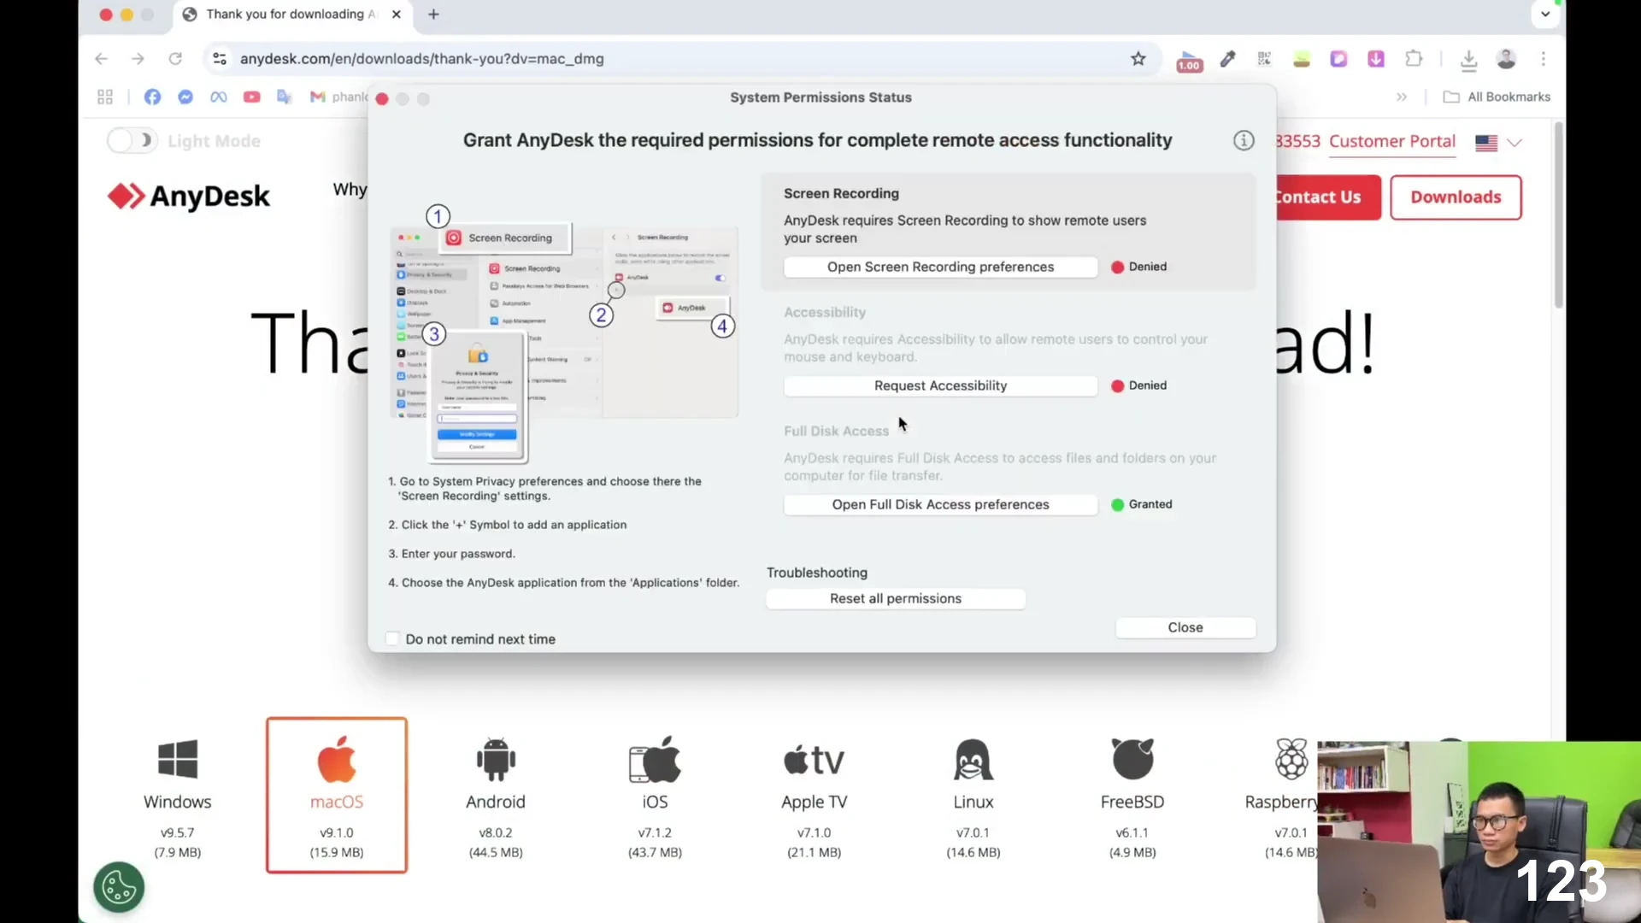Click 'v9.1.0' macOS version text

(x=337, y=832)
